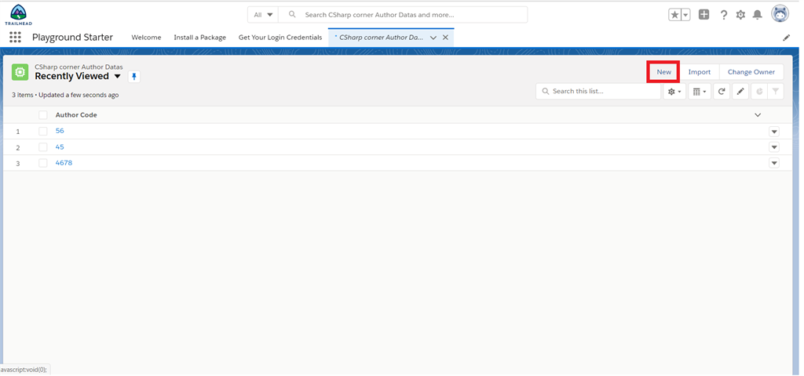
Task: Focus the Search this list field
Action: pos(598,92)
